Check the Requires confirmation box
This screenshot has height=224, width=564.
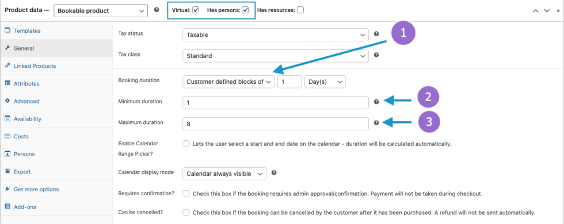pyautogui.click(x=186, y=194)
